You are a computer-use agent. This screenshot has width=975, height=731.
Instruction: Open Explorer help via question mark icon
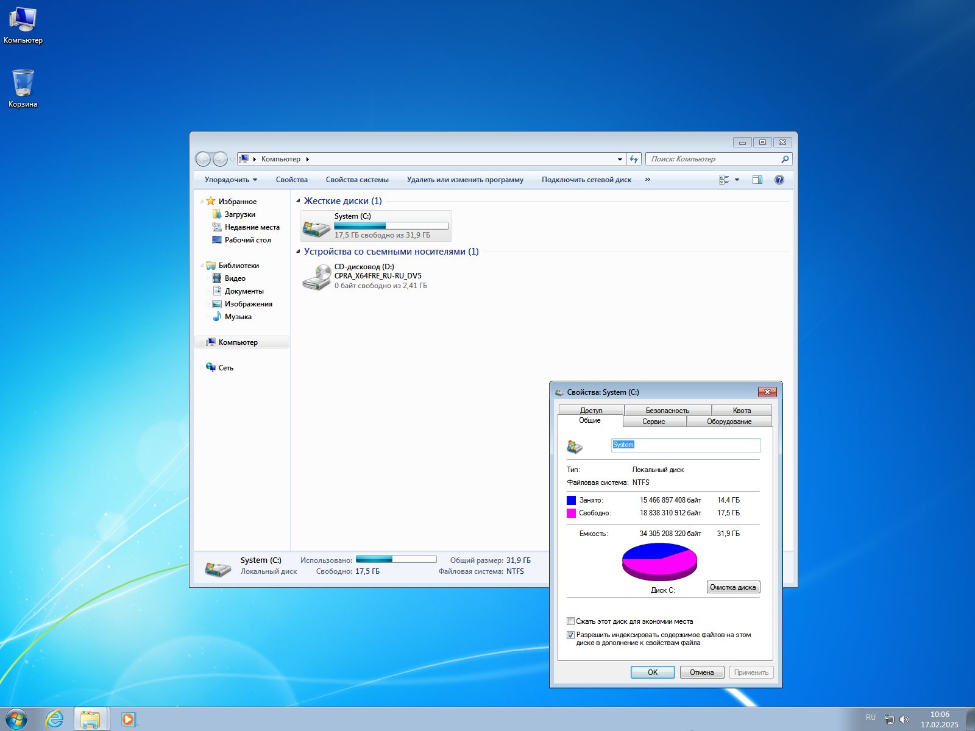779,179
